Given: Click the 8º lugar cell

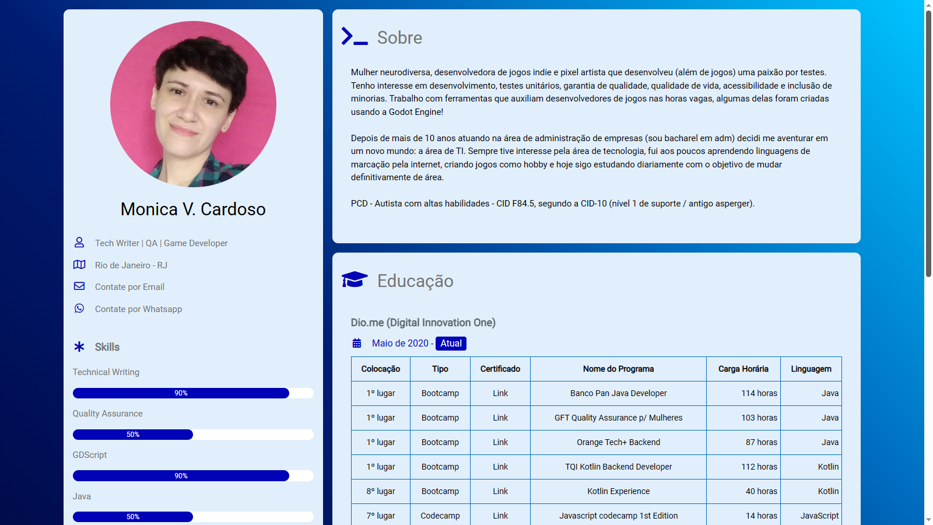Looking at the screenshot, I should [381, 491].
